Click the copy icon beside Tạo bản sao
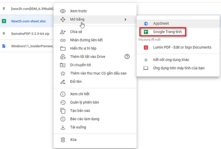 tap(63, 111)
